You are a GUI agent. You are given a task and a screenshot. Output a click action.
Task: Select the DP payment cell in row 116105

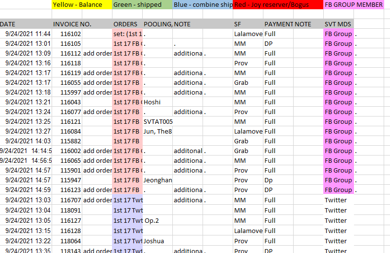point(278,43)
